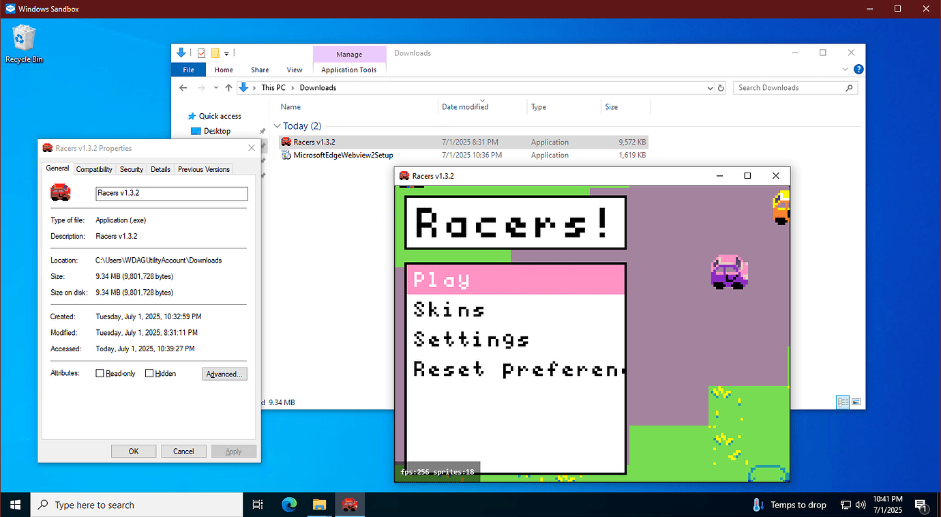Open Properties via the quick access toolbar icon

tap(200, 53)
